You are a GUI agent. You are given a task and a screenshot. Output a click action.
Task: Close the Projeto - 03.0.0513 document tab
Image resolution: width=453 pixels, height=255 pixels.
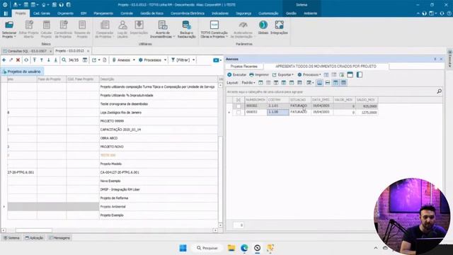coord(88,51)
